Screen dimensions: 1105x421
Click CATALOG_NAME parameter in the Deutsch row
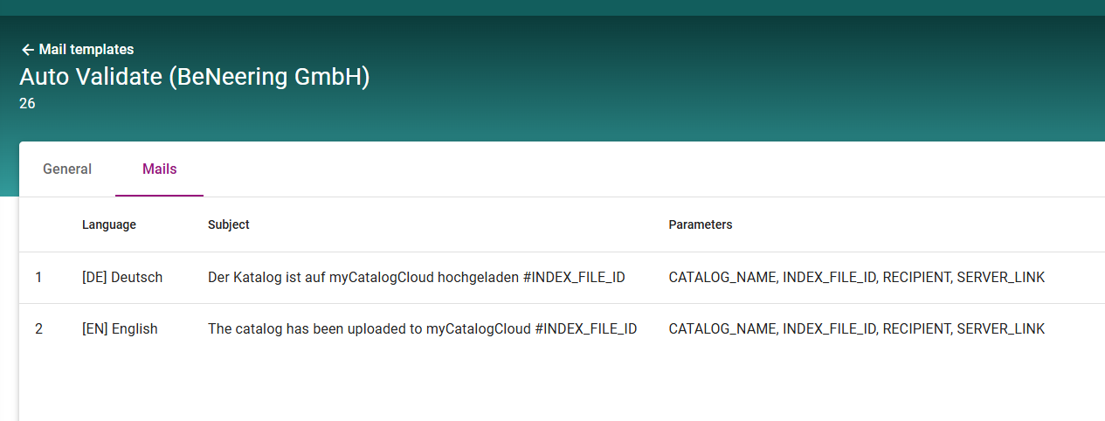pos(722,278)
